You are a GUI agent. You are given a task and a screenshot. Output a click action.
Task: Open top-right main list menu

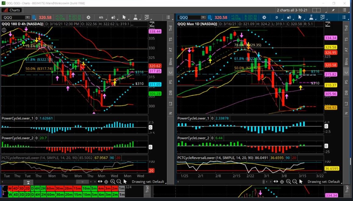point(344,10)
